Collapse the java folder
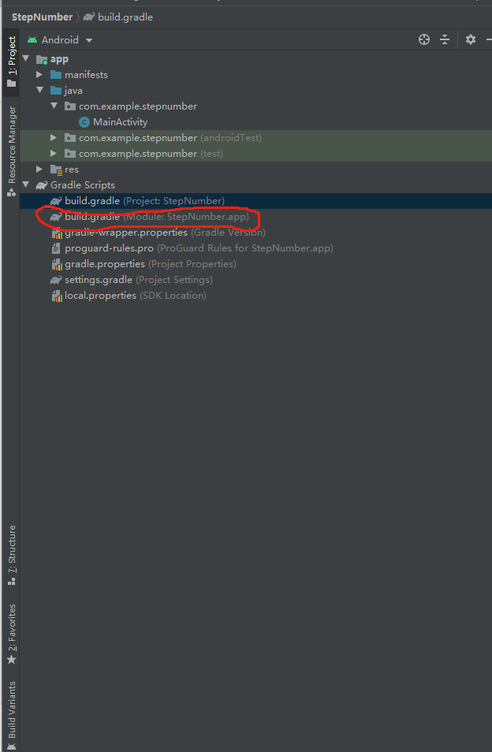492x752 pixels. click(39, 90)
